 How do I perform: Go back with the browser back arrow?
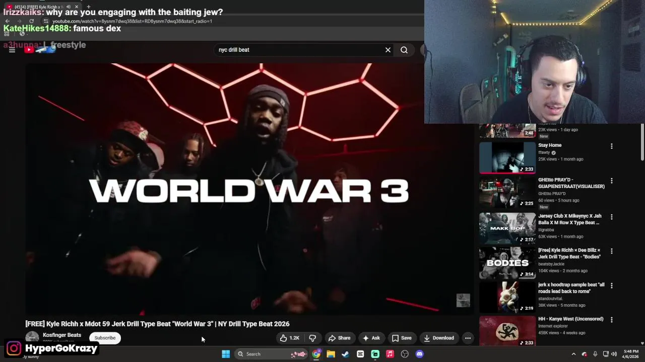coord(8,21)
